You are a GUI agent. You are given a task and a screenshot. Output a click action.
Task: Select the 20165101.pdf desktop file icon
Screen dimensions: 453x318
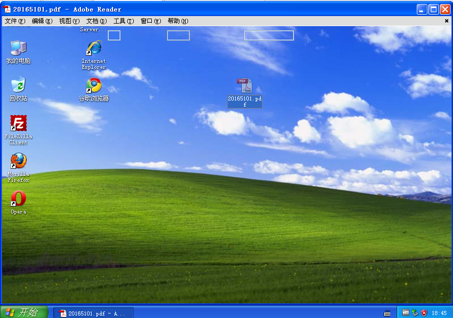coord(244,85)
